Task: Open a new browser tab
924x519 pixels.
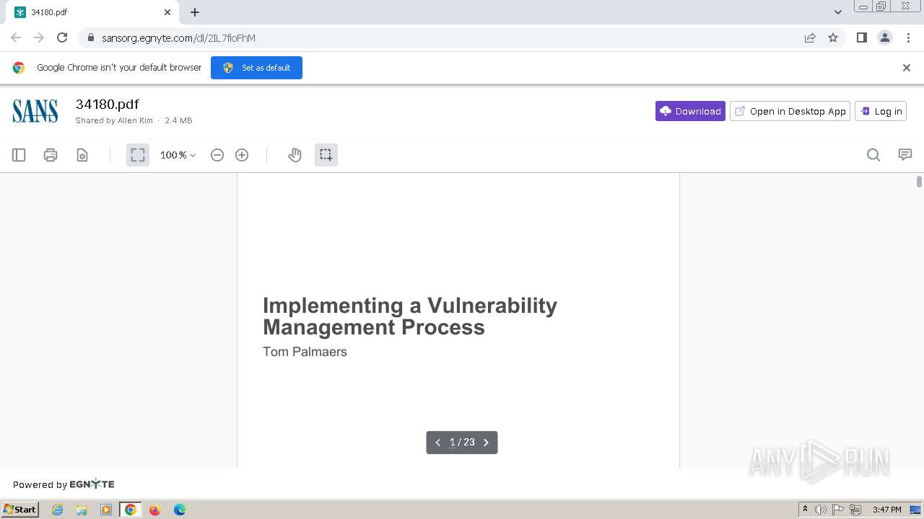Action: [x=195, y=12]
